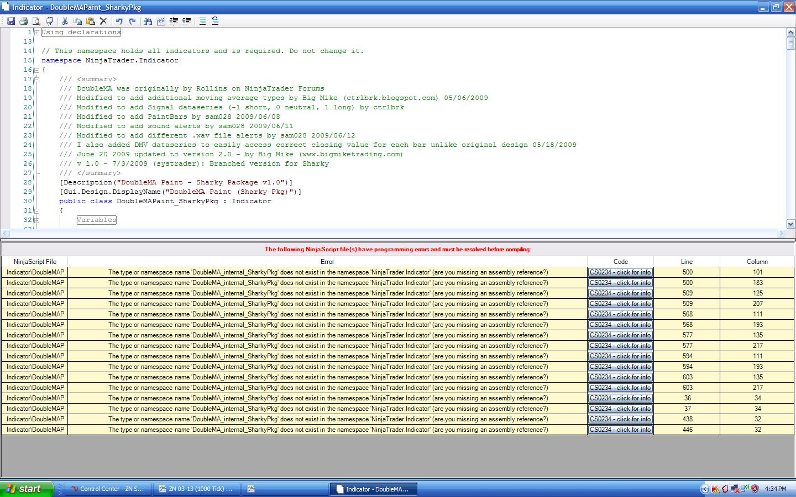Open CS0234 info for line 603 column 217
Screen dimensions: 796x497
[x=620, y=388]
